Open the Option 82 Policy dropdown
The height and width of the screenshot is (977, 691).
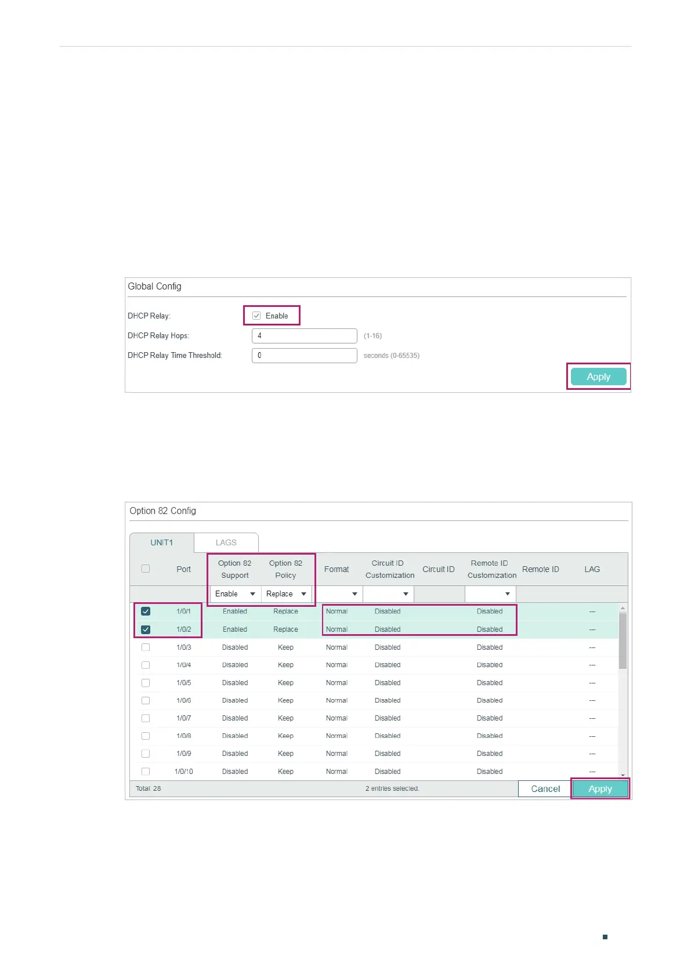tap(286, 594)
